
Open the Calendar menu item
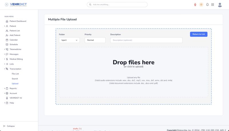point(13,40)
